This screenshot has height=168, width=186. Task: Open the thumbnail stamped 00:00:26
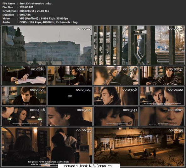[x=47, y=45]
